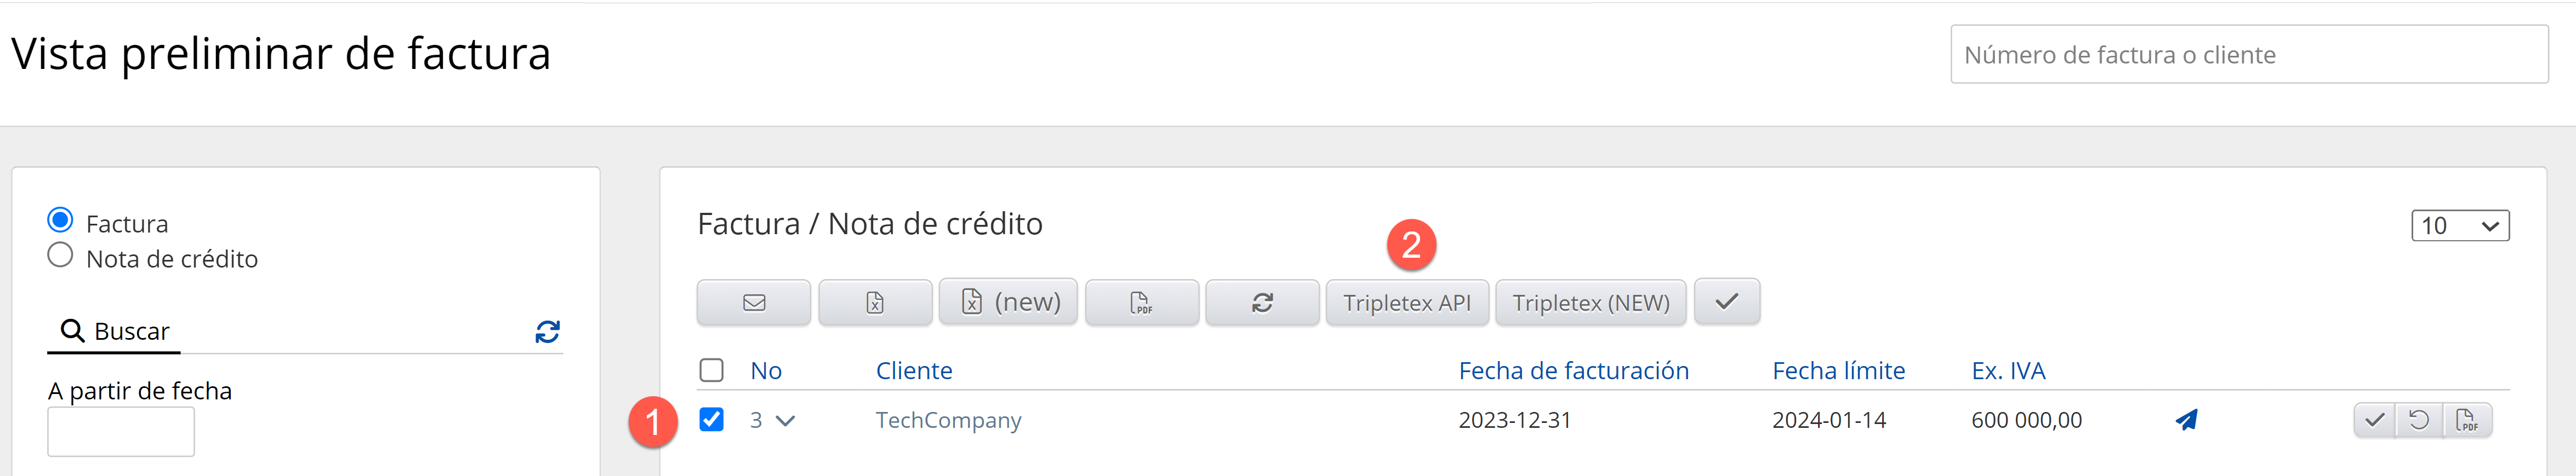Open the rows-per-page dropdown showing 10
The image size is (2576, 476).
pos(2459,225)
